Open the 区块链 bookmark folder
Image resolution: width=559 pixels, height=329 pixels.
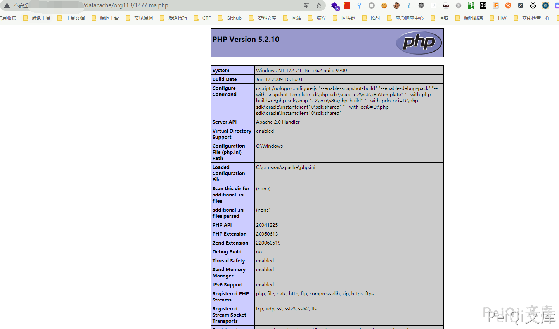tap(344, 18)
